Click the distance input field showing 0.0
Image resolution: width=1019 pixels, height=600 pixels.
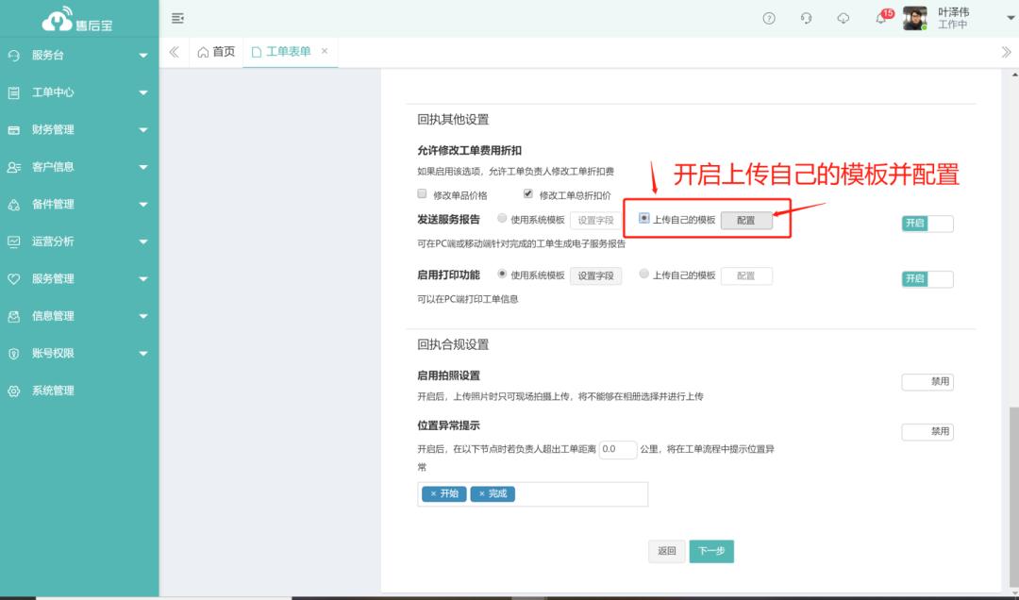(618, 450)
